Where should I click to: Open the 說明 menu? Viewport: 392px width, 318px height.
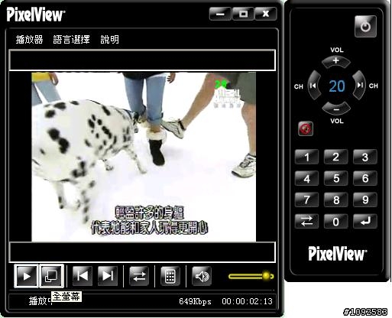pos(109,40)
